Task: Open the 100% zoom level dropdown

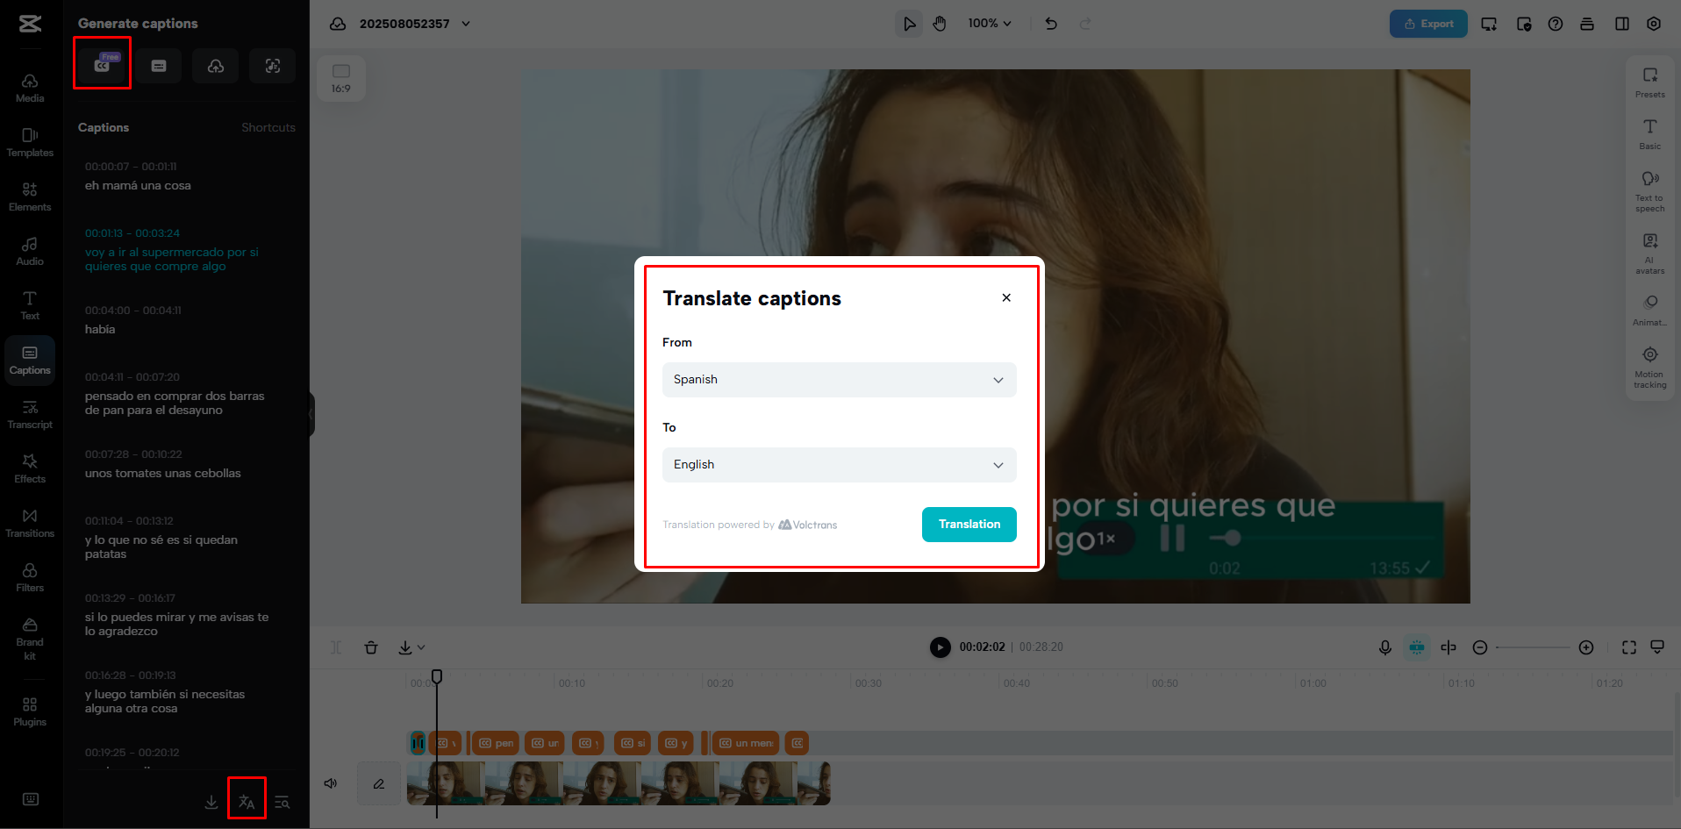Action: [989, 23]
